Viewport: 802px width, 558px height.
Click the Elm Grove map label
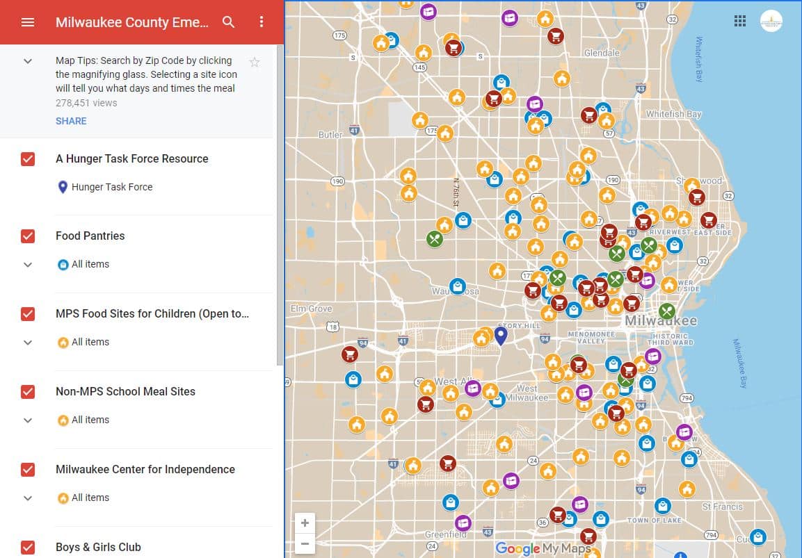311,309
